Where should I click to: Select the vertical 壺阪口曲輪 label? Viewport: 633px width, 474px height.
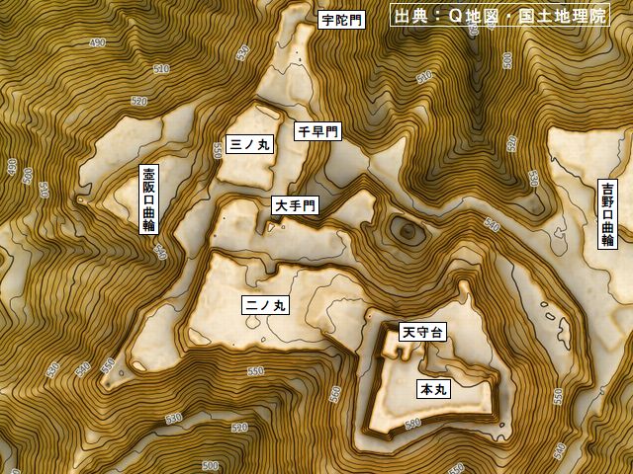tap(148, 198)
